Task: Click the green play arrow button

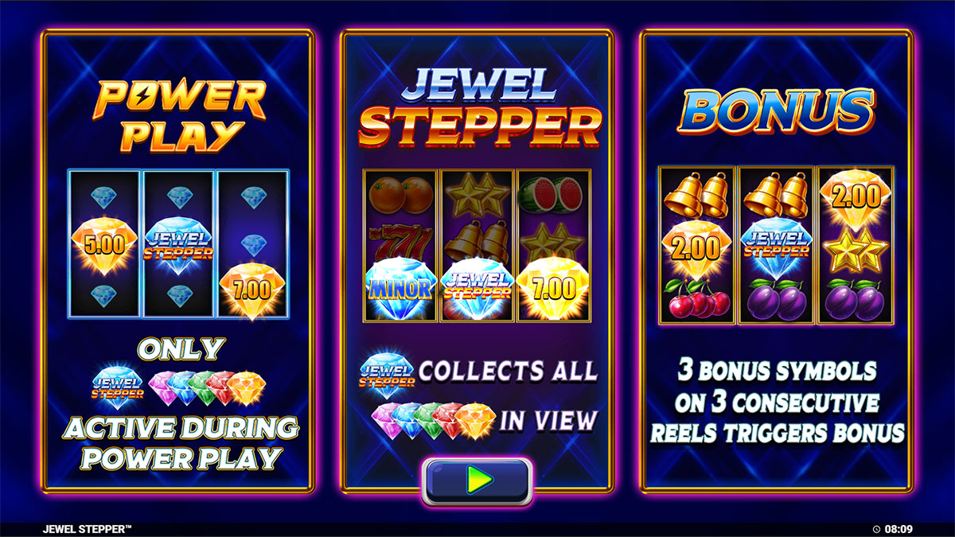Action: tap(477, 481)
